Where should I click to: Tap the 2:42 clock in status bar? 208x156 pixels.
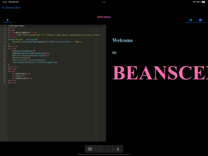point(5,2)
